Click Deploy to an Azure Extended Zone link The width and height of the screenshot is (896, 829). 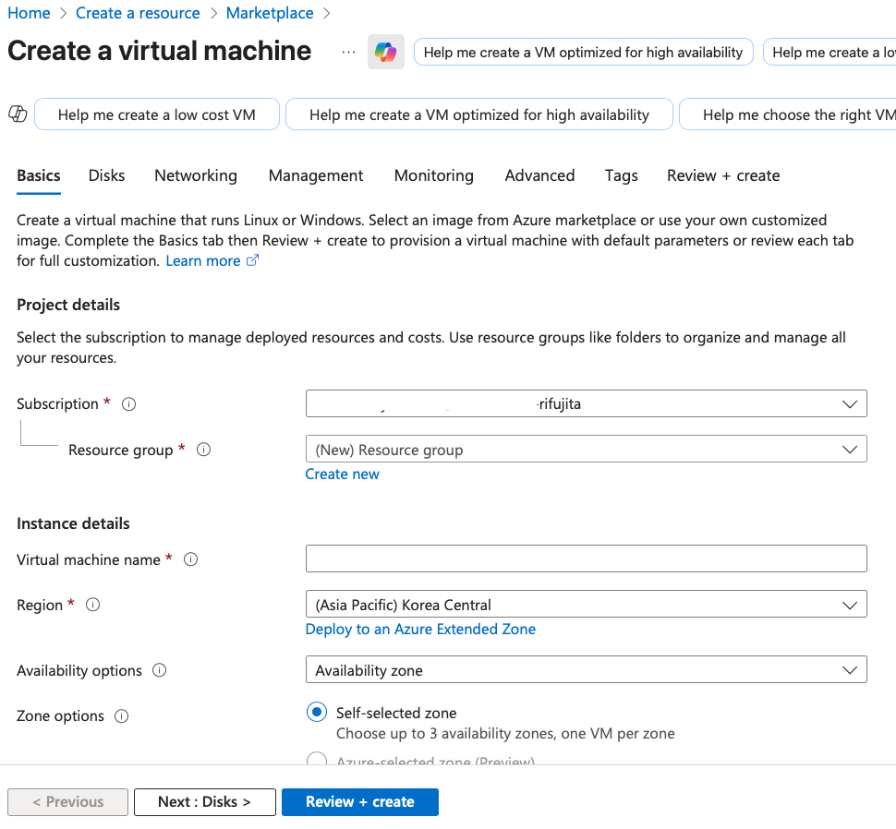[420, 629]
